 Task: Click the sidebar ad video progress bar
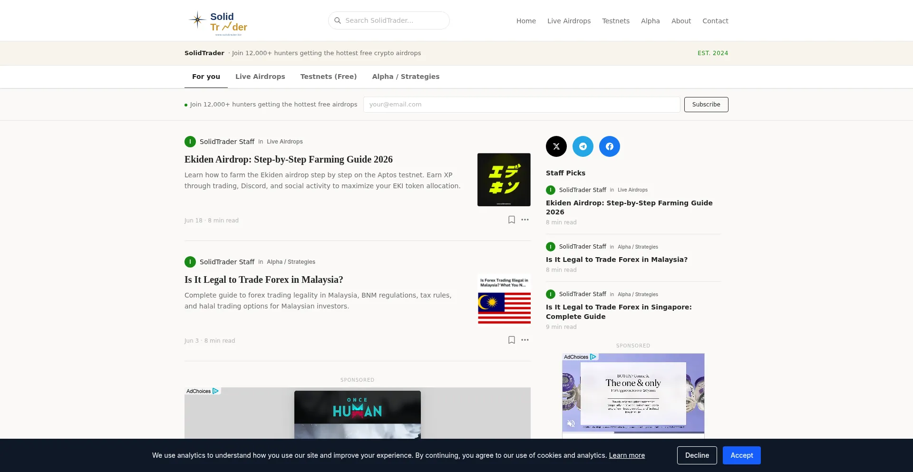click(x=633, y=432)
